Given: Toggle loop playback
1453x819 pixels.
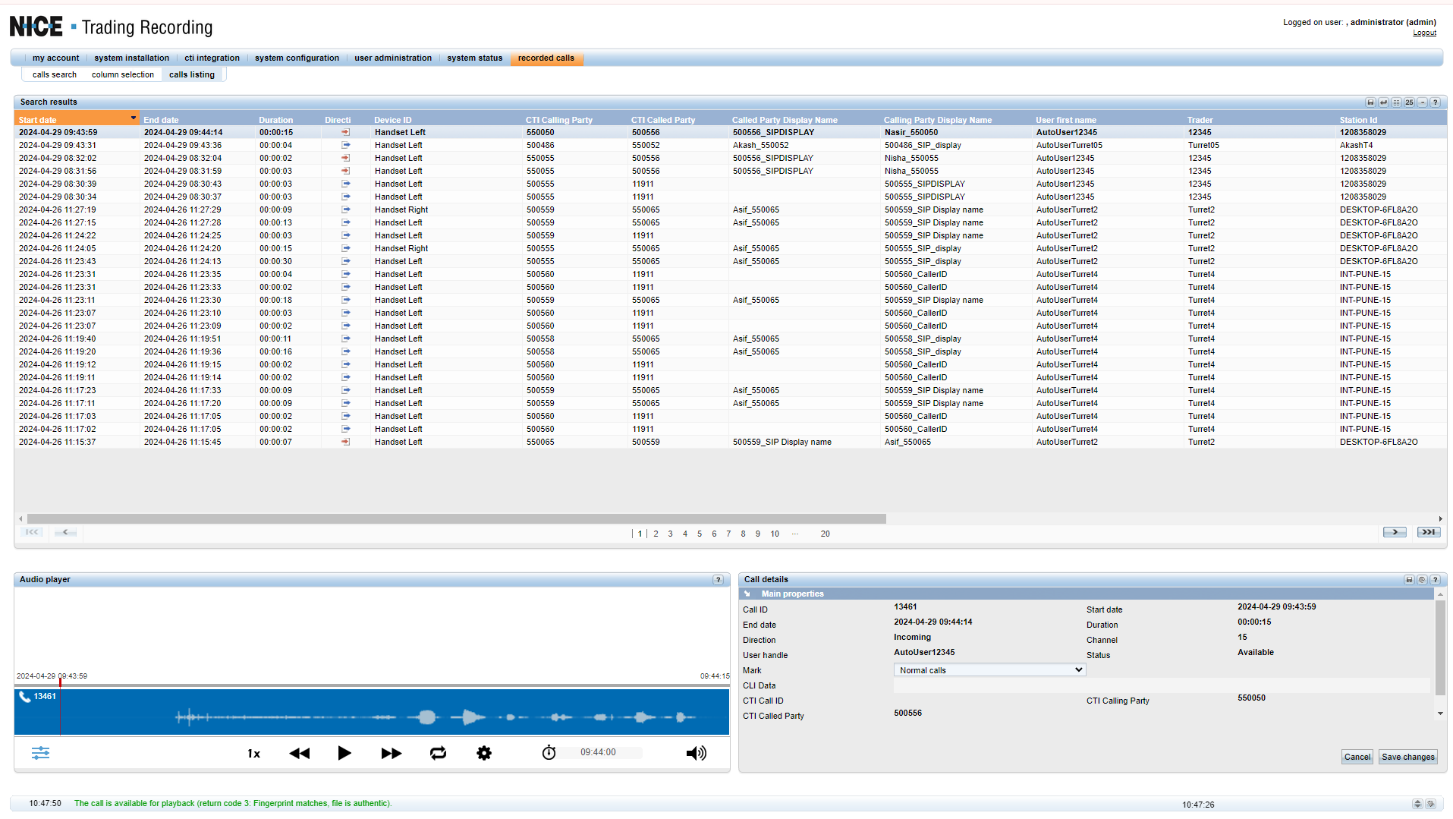Looking at the screenshot, I should click(x=438, y=753).
